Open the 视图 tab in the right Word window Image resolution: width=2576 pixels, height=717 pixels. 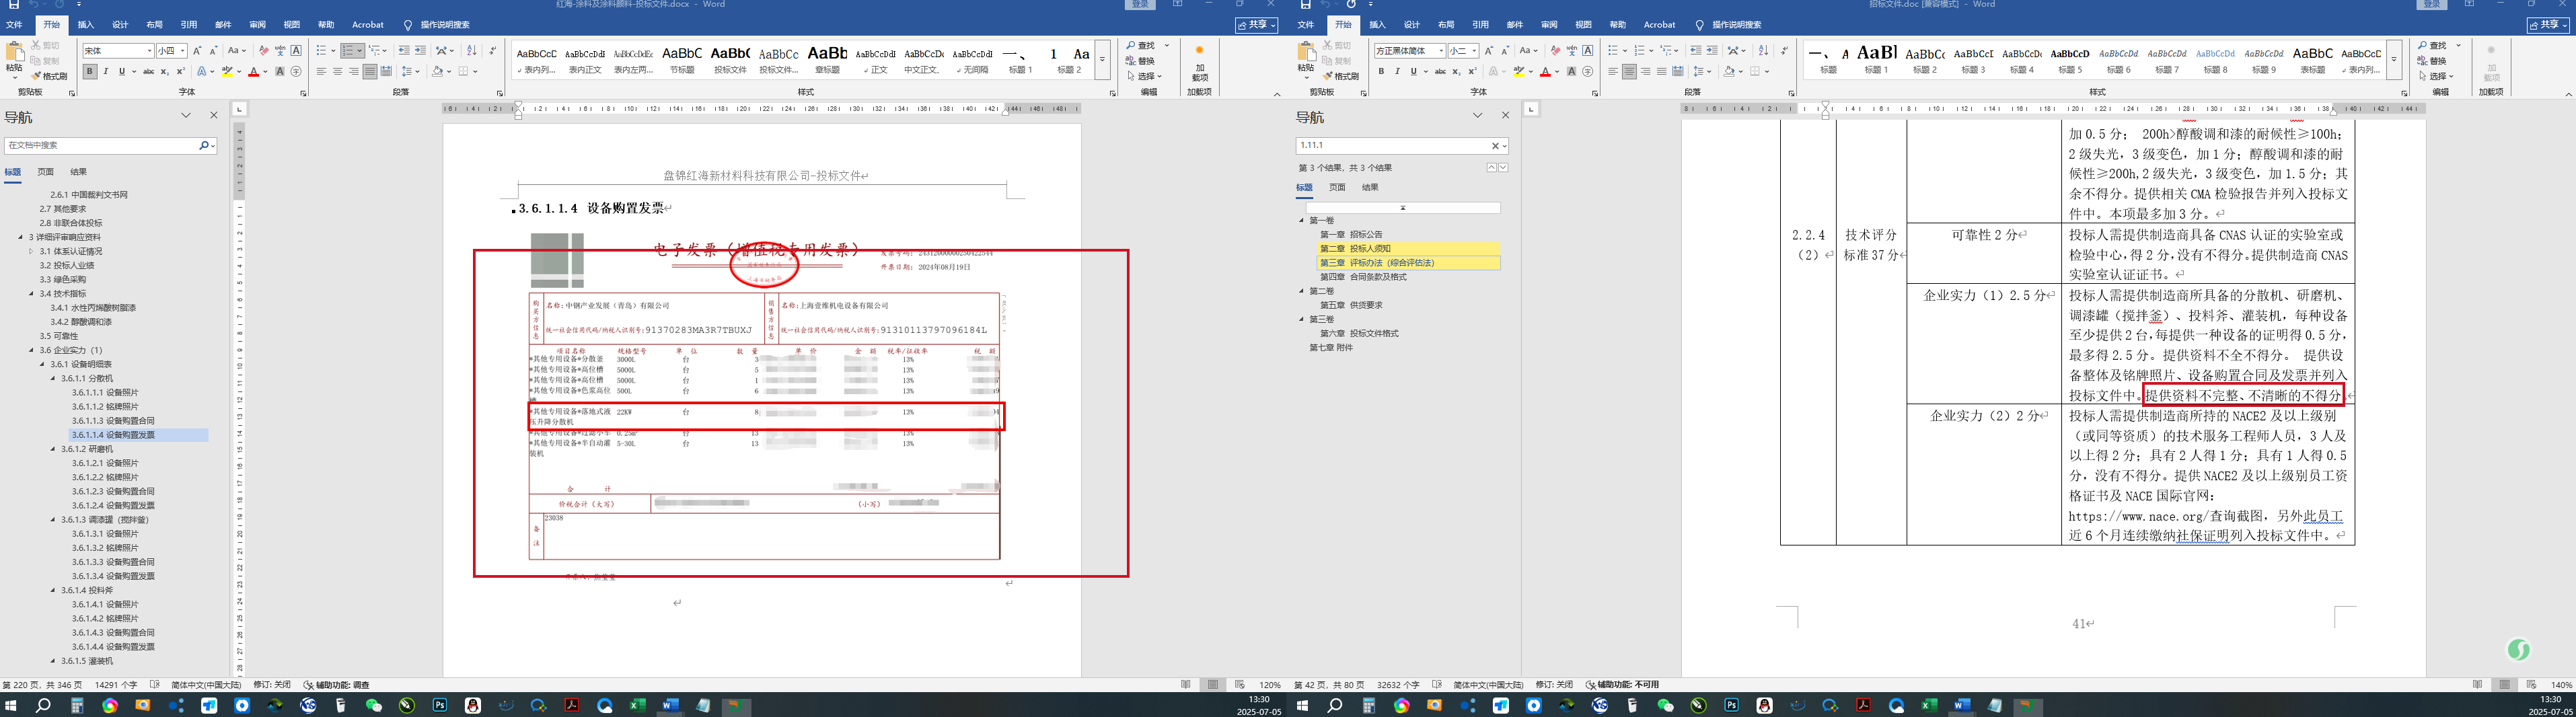coord(1583,25)
